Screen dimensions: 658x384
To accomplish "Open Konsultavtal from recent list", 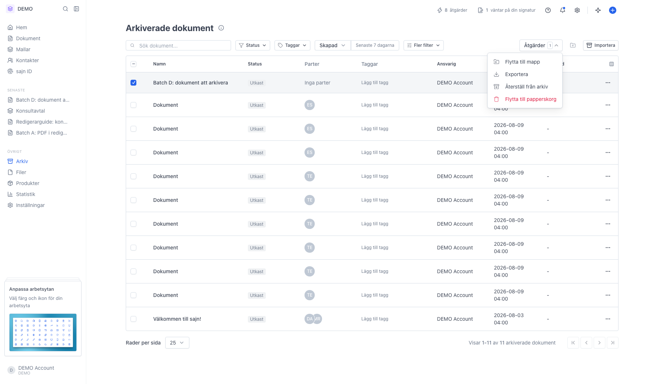I will tap(30, 111).
